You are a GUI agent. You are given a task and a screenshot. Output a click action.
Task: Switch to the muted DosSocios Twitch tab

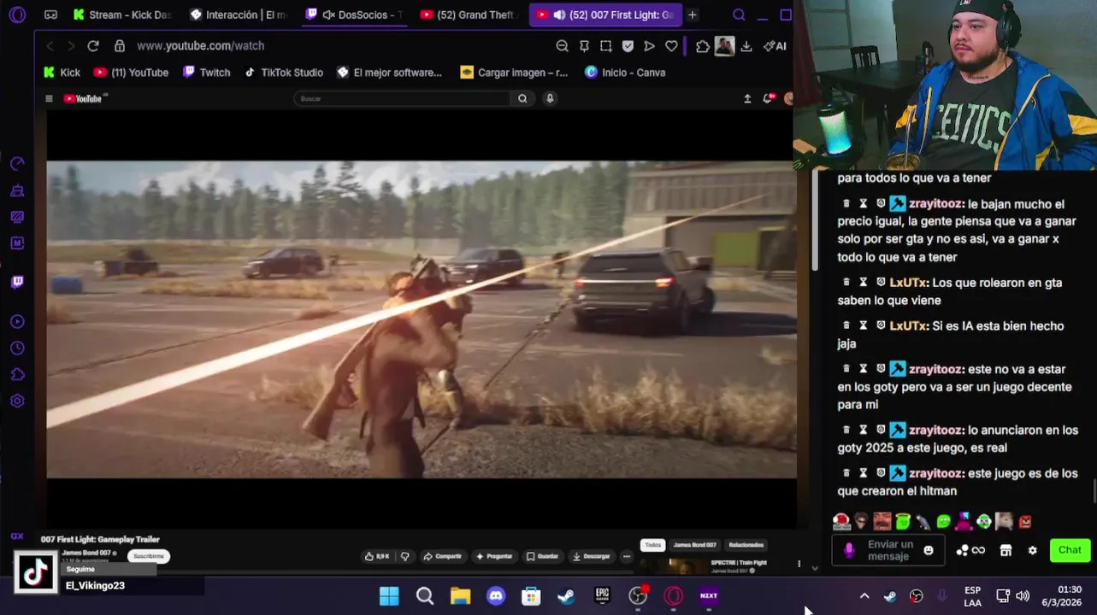click(356, 15)
